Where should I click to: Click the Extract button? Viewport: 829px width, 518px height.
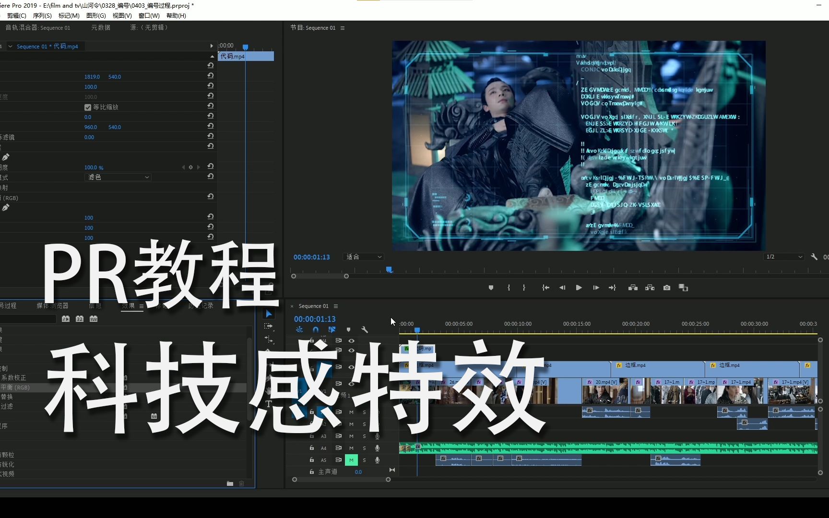click(650, 288)
